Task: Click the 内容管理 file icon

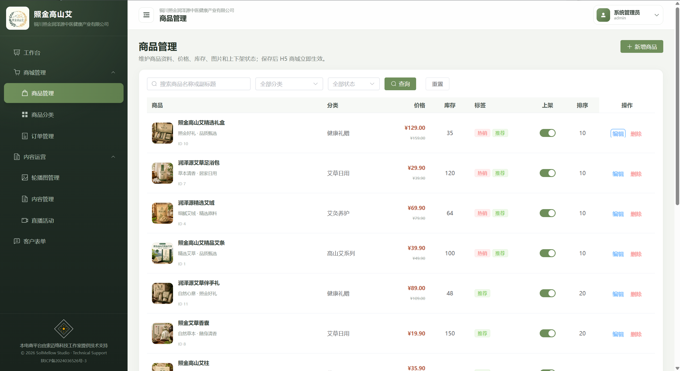Action: pyautogui.click(x=25, y=199)
